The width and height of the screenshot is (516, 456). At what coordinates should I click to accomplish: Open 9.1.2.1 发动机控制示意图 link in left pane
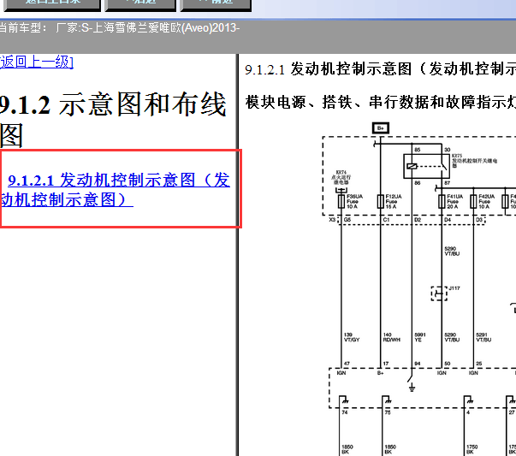(x=116, y=190)
